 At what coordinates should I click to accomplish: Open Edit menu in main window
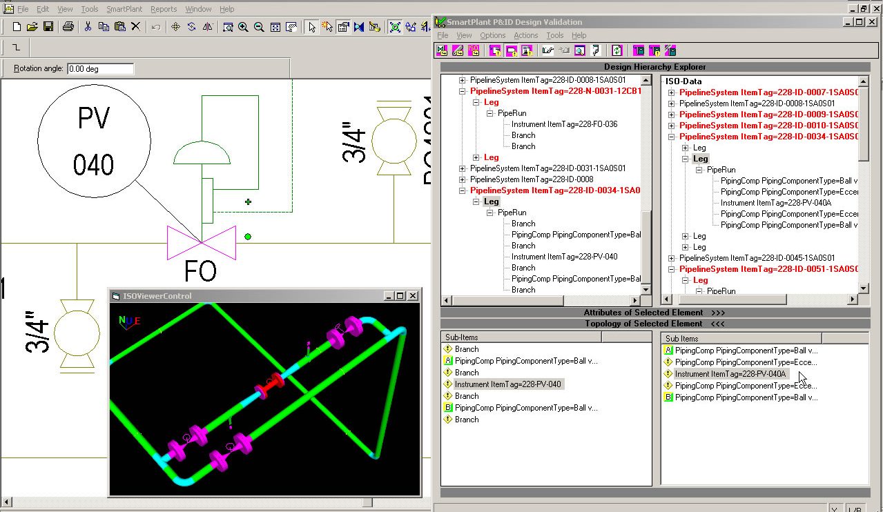pyautogui.click(x=43, y=9)
